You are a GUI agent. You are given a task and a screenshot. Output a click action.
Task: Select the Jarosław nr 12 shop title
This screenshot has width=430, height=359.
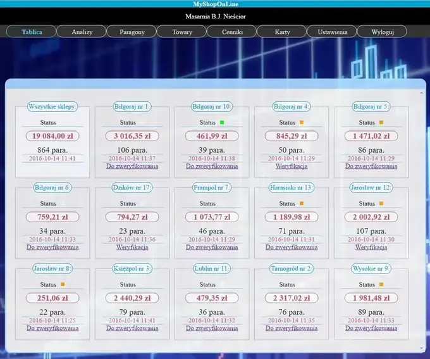pyautogui.click(x=371, y=187)
